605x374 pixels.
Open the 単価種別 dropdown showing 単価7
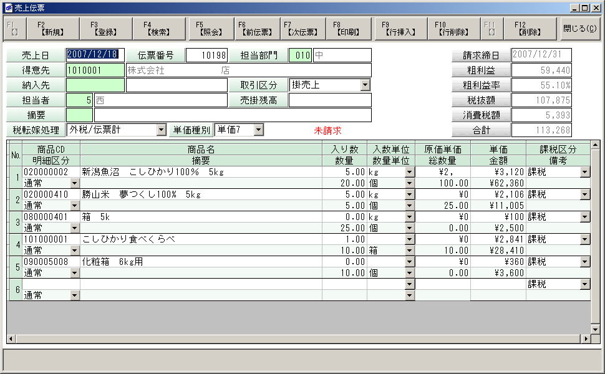tap(258, 130)
